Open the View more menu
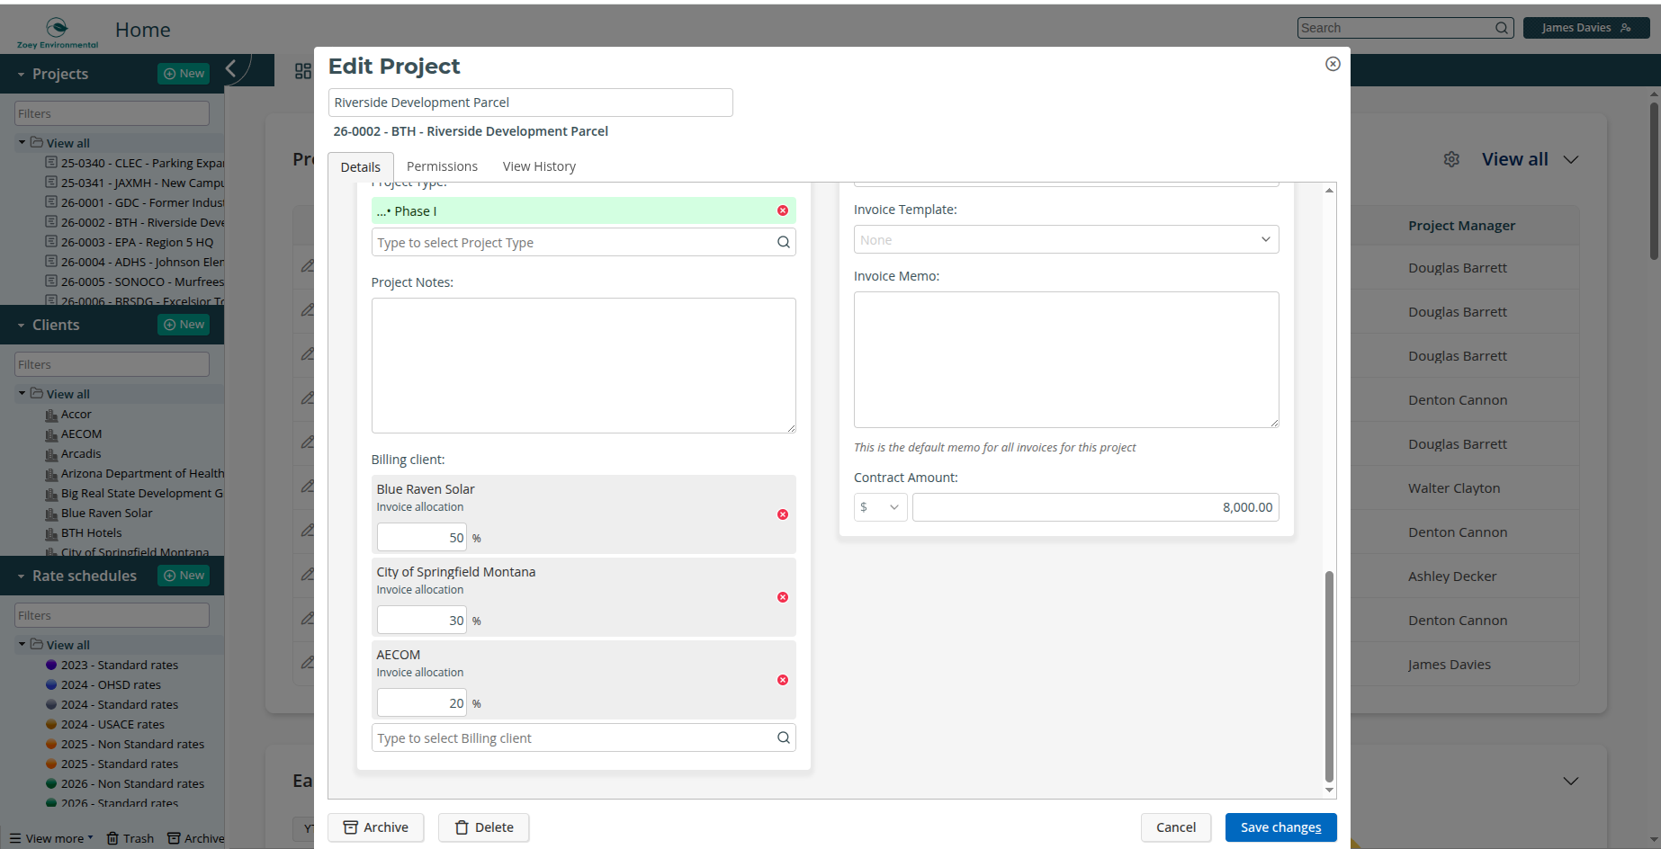The width and height of the screenshot is (1661, 849). [51, 838]
